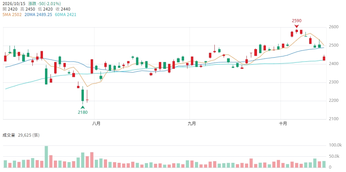This screenshot has height=172, width=346.
Task: Click the 2100 price axis label
Action: coord(334,119)
